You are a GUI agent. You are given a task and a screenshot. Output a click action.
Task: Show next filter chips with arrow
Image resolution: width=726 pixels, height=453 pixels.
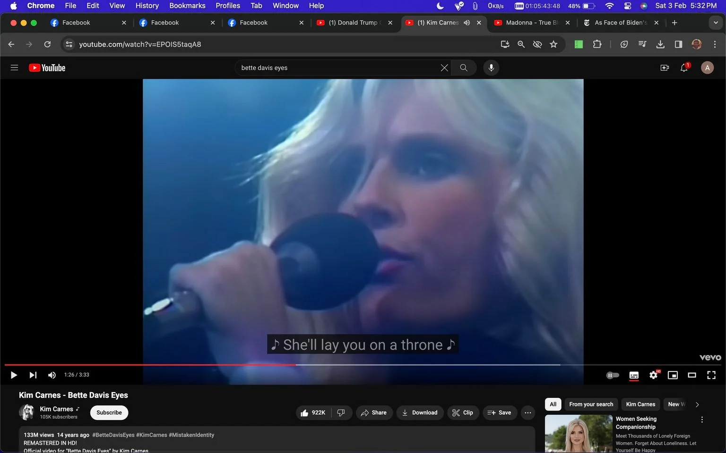(x=697, y=404)
